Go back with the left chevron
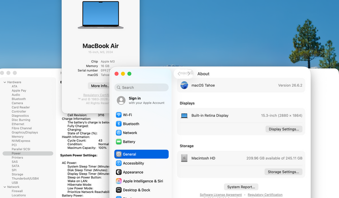 [x=179, y=74]
